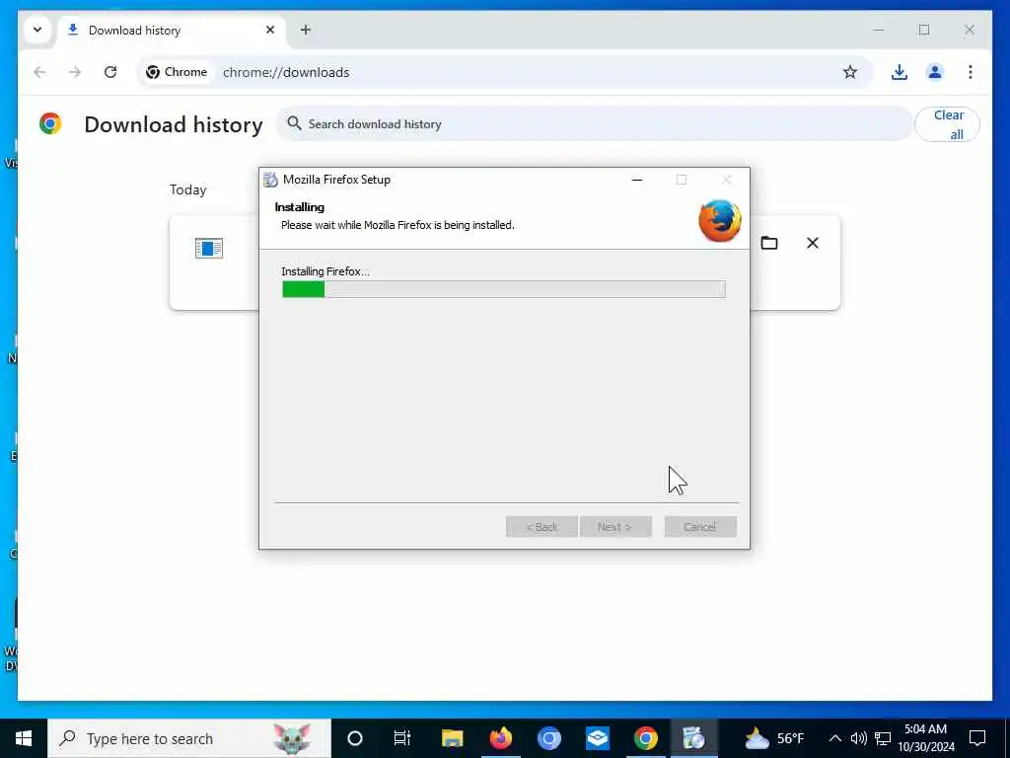The height and width of the screenshot is (758, 1010).
Task: Open Chrome's three-dot menu
Action: click(x=971, y=72)
